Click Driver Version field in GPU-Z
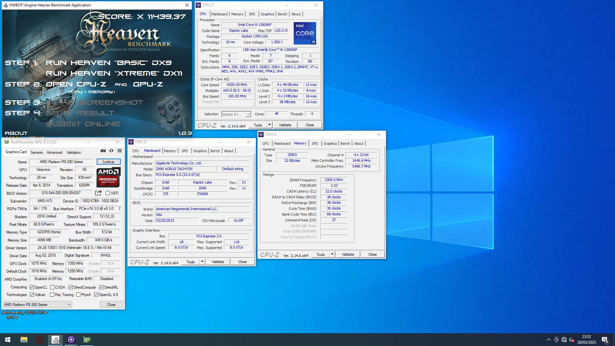This screenshot has width=615, height=346. point(75,248)
